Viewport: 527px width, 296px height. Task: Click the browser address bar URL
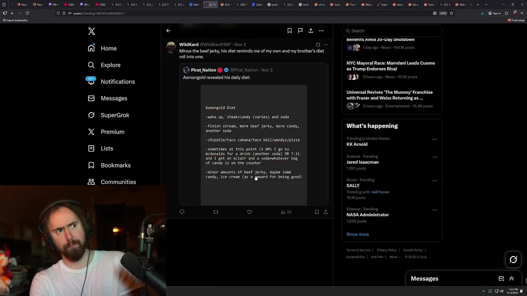[99, 13]
